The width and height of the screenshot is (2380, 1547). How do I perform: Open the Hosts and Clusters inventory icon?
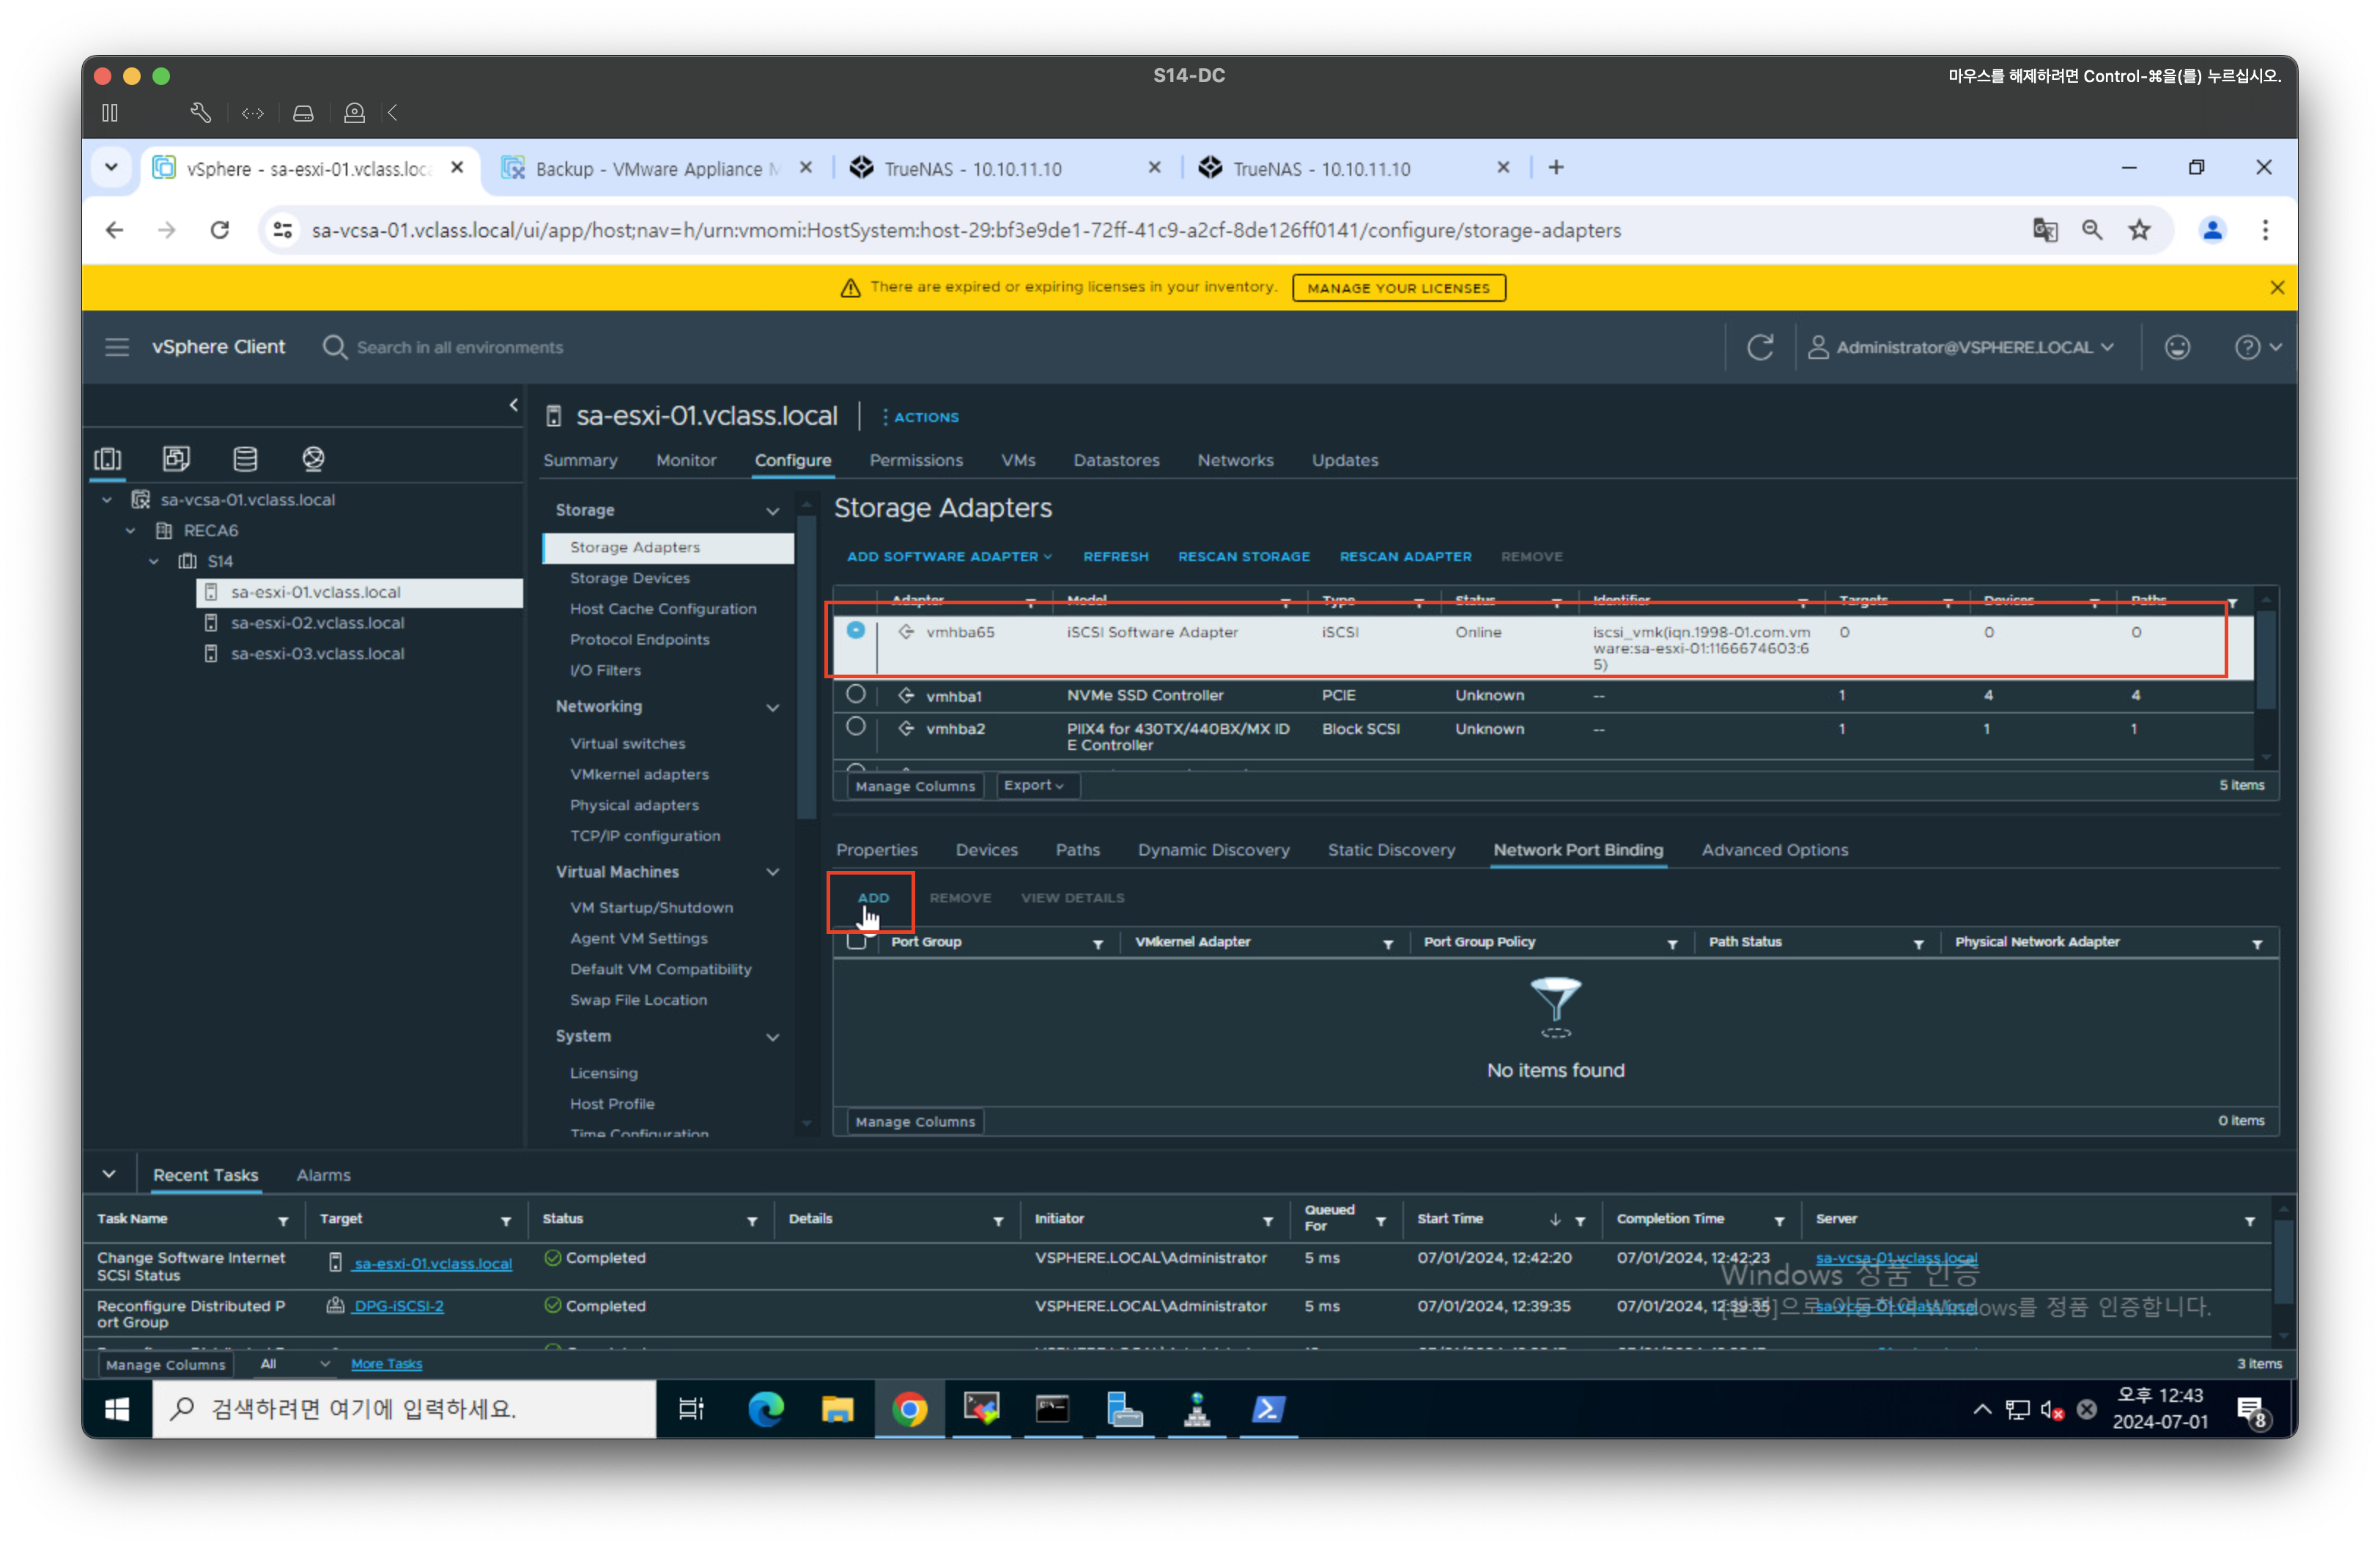[107, 459]
